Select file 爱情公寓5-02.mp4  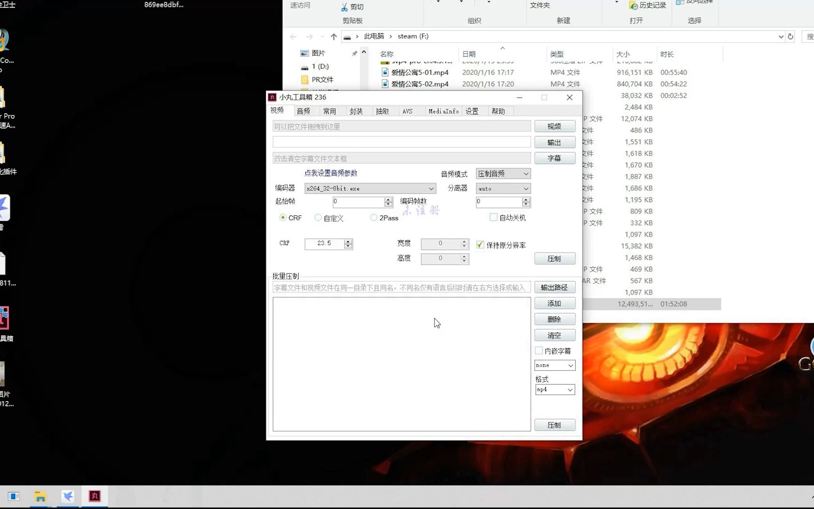[x=420, y=84]
